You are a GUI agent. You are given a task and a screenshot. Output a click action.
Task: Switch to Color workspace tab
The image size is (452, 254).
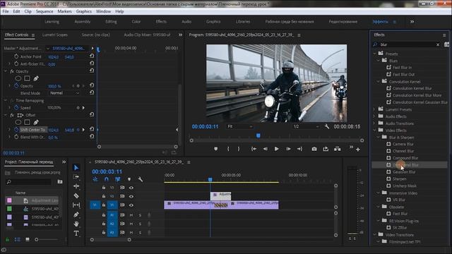pyautogui.click(x=136, y=22)
